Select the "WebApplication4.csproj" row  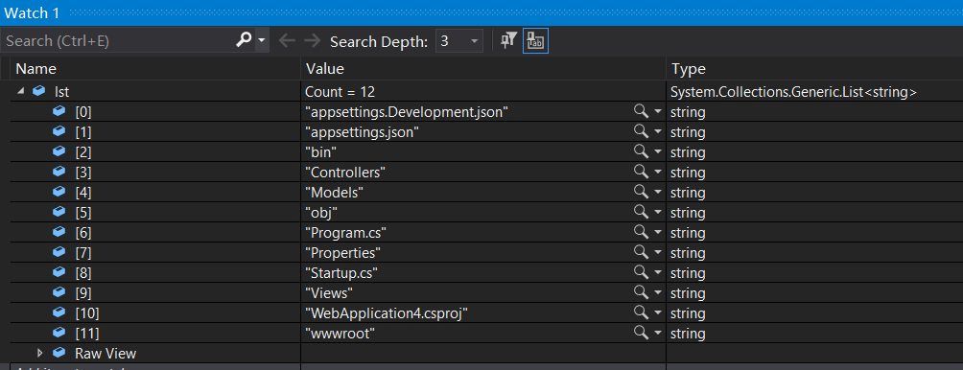point(481,312)
